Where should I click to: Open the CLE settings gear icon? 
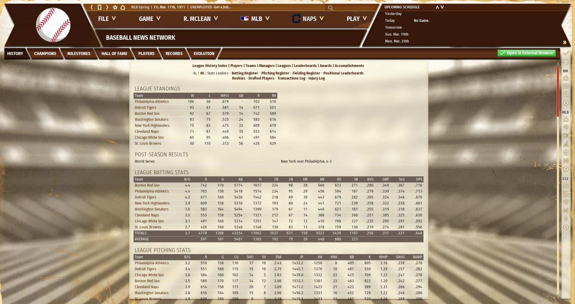(566, 227)
